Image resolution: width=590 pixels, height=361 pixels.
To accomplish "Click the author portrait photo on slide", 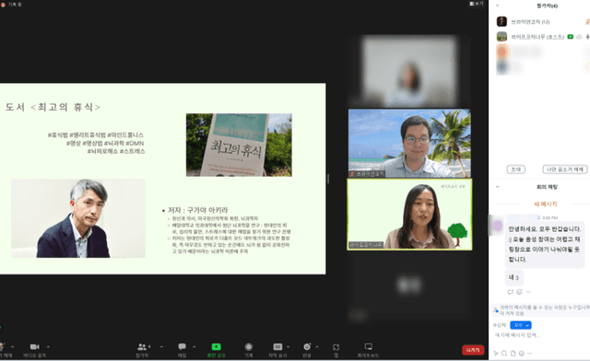I will [x=78, y=218].
